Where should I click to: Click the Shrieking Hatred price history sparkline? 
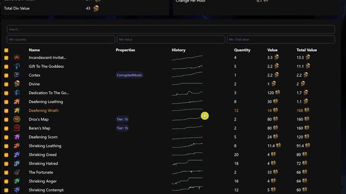[x=187, y=163]
